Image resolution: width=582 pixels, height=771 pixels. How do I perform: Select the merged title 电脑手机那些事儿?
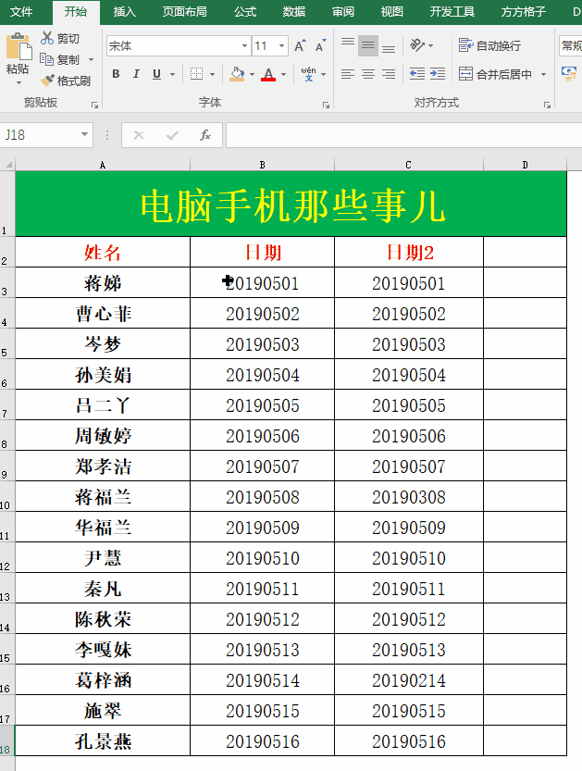(291, 204)
